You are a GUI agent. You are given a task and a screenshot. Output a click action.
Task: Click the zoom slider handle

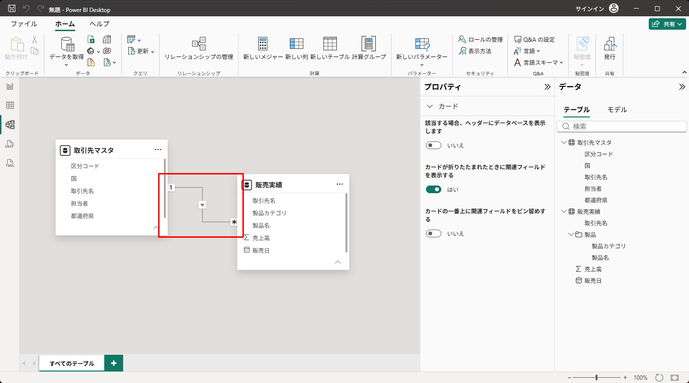click(x=596, y=378)
